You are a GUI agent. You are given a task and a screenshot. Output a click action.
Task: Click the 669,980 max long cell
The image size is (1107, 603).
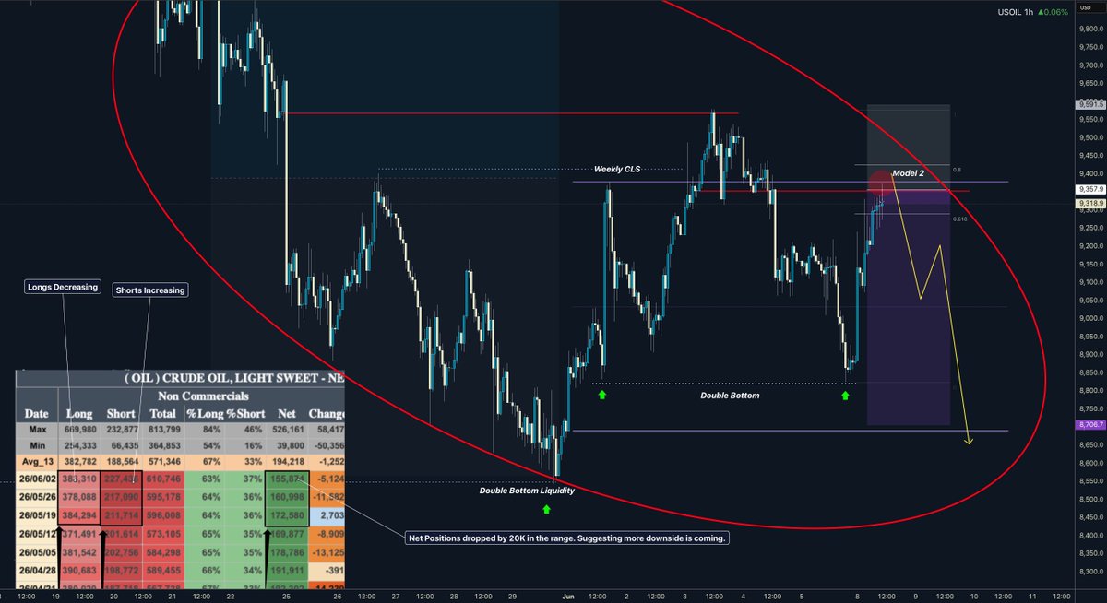[80, 430]
